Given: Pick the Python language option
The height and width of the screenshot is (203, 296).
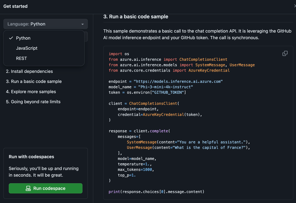Looking at the screenshot, I should [x=23, y=38].
